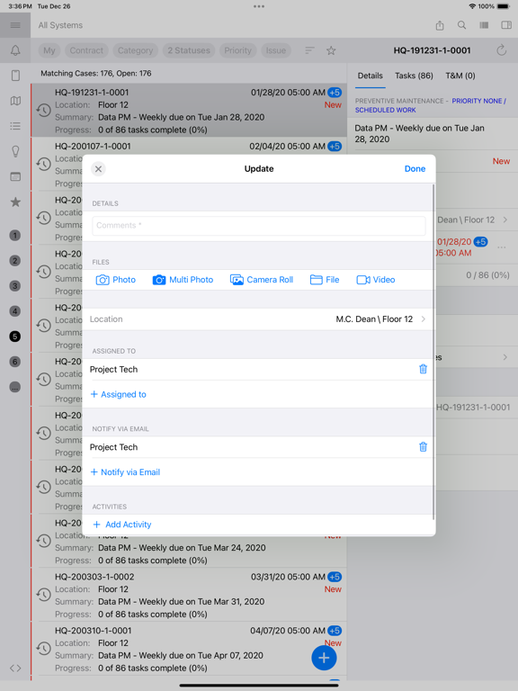Choose Multi Photo attachment option
518x691 pixels.
click(183, 280)
